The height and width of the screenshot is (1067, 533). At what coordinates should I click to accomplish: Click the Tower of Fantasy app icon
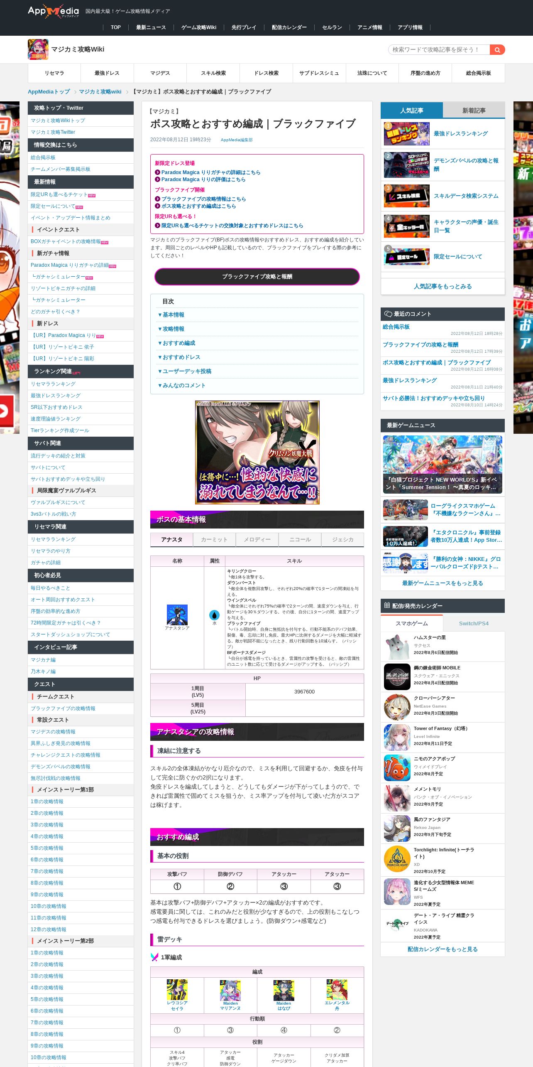pyautogui.click(x=397, y=738)
